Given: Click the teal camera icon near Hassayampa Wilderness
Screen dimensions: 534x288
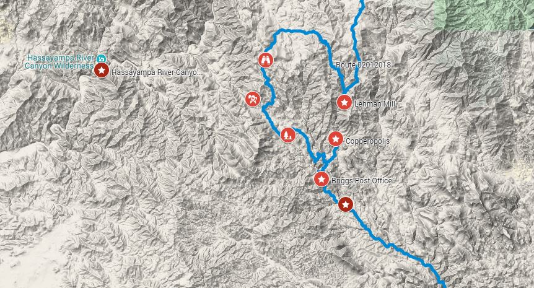Looking at the screenshot, I should tap(101, 58).
